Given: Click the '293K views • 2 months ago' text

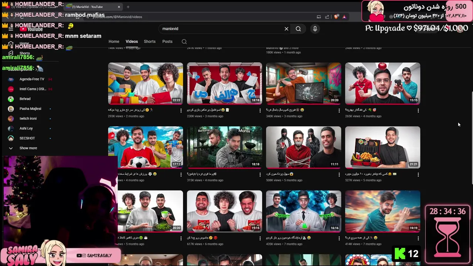Looking at the screenshot, I should 126,116.
